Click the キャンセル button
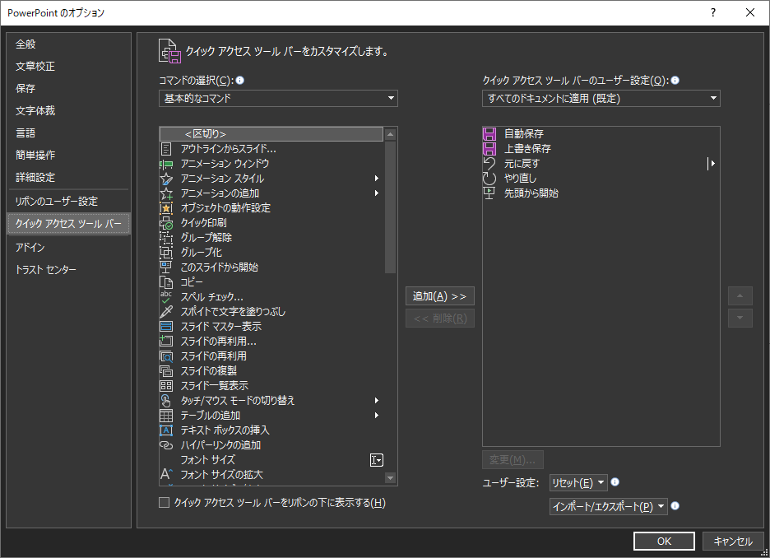This screenshot has width=770, height=558. (x=733, y=541)
